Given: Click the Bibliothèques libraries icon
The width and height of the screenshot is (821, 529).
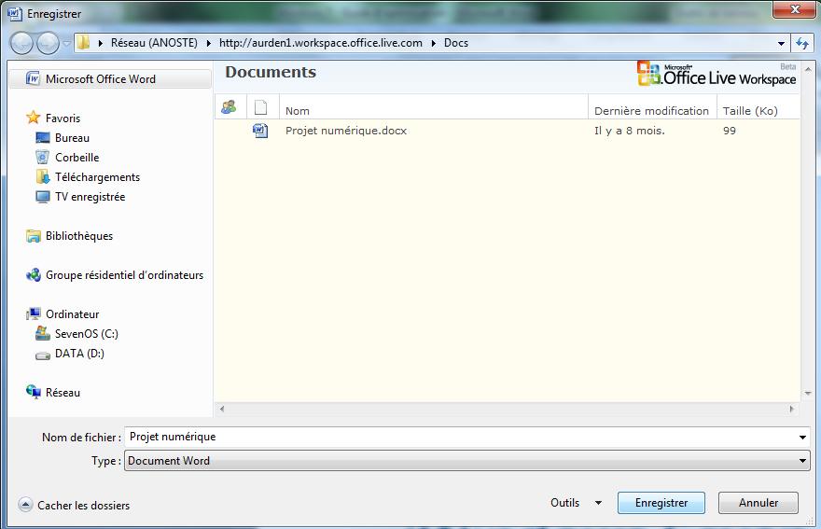Looking at the screenshot, I should [33, 236].
